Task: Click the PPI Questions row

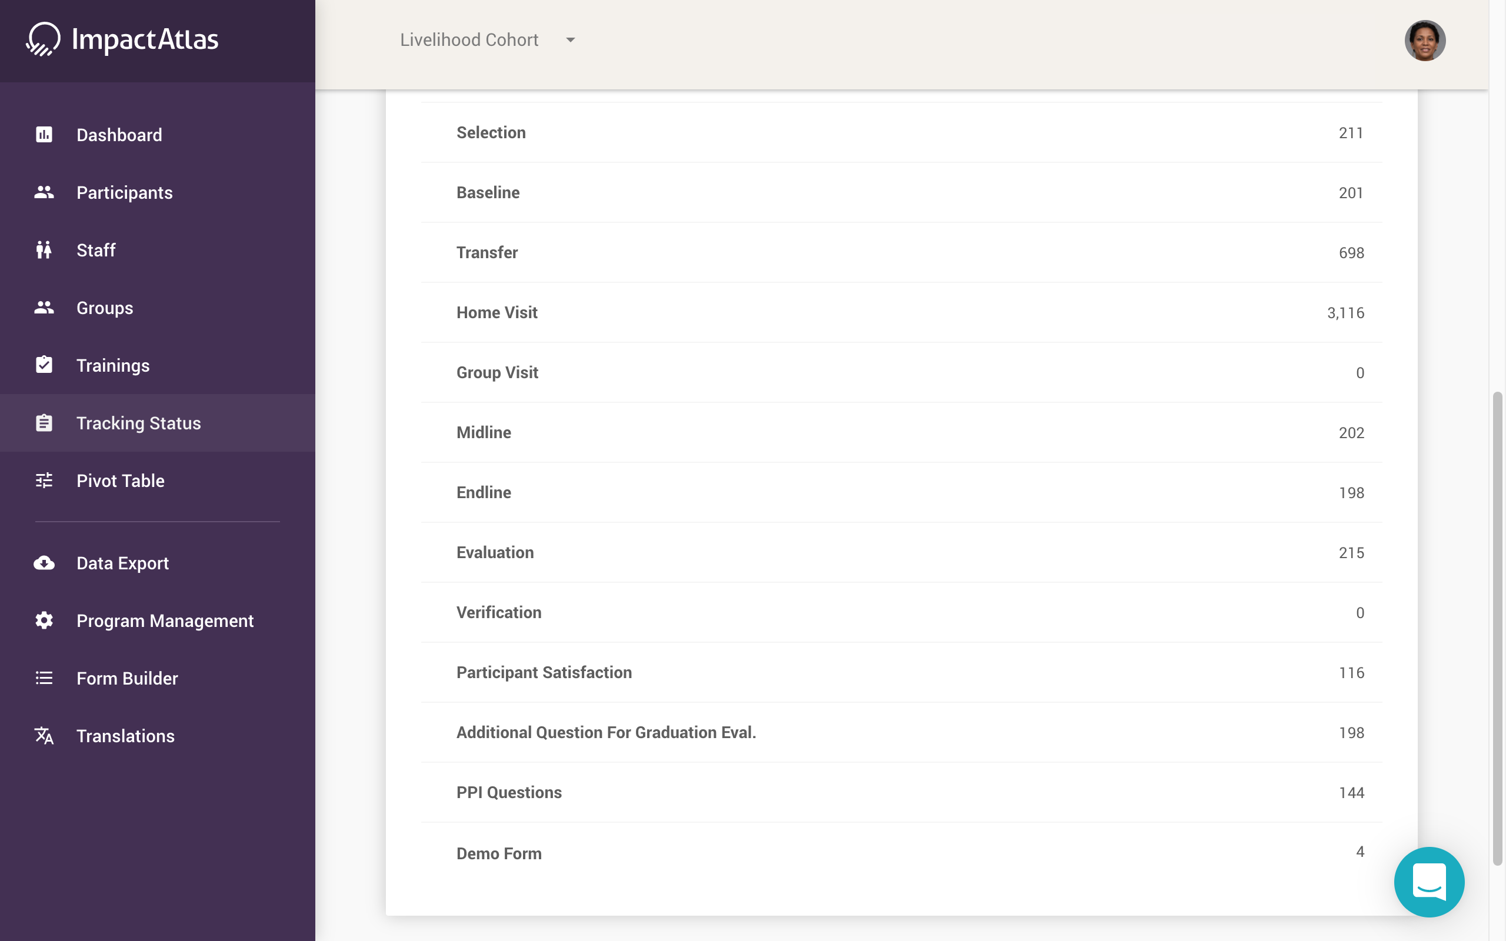Action: [x=901, y=792]
